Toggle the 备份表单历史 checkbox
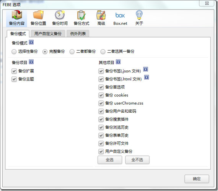The width and height of the screenshot is (218, 191). (101, 136)
